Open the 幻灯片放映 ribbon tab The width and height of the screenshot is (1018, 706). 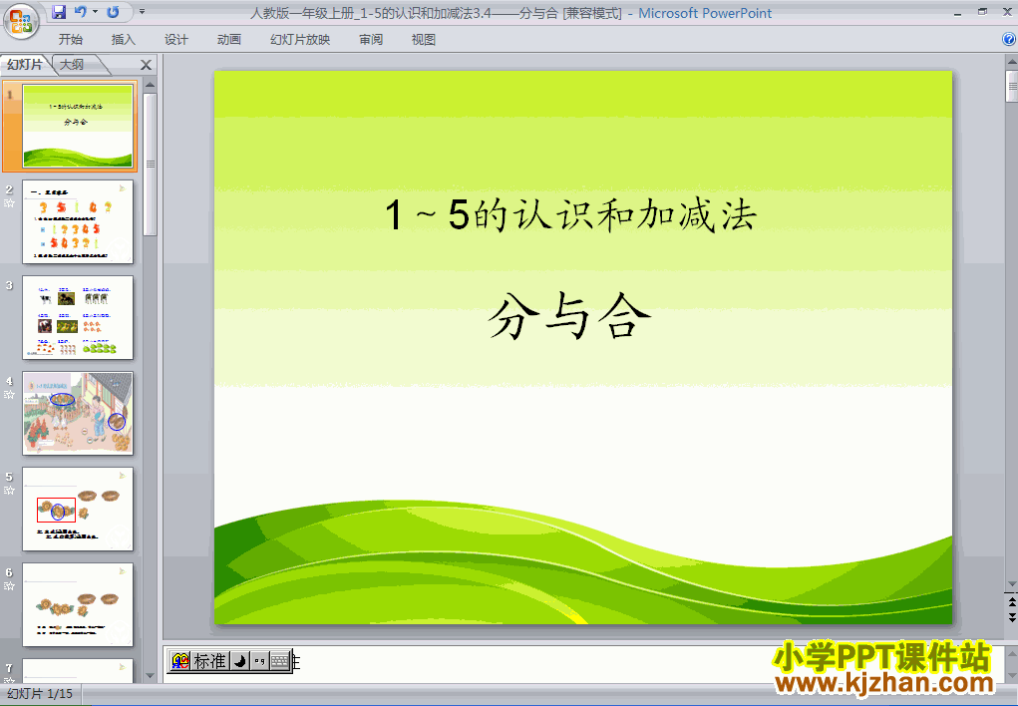coord(300,40)
